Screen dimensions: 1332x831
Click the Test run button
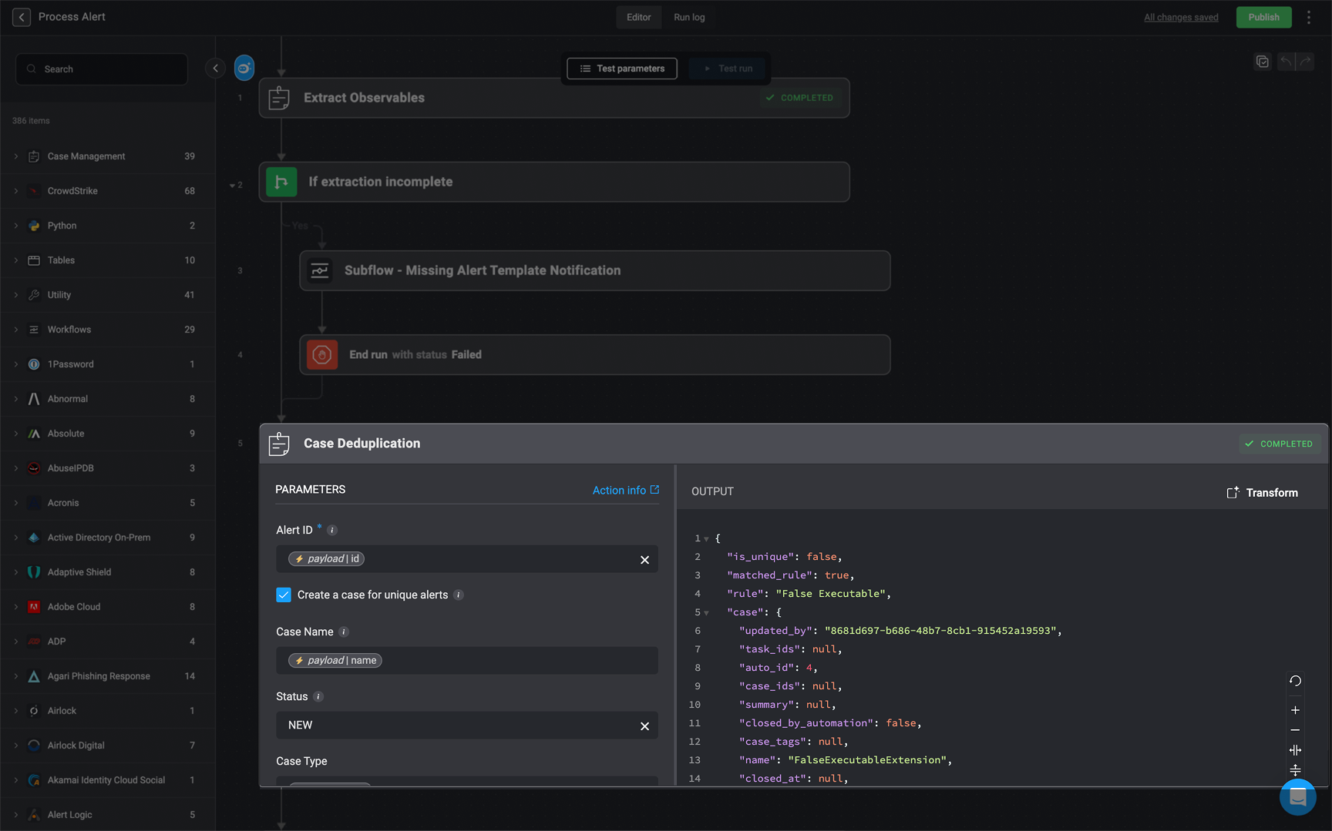coord(728,69)
